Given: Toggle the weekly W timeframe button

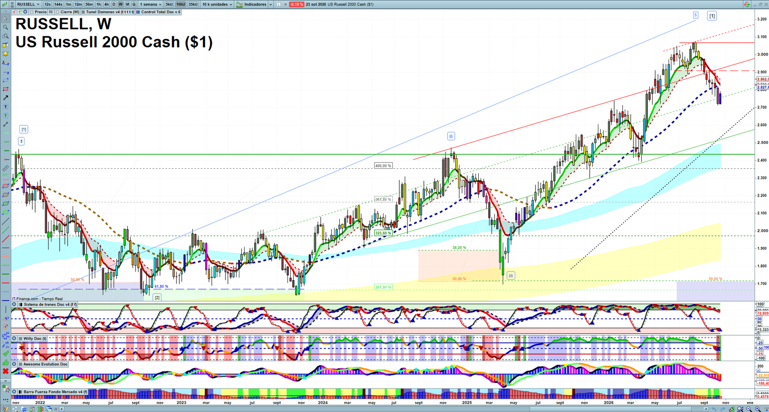Looking at the screenshot, I should click(120, 4).
